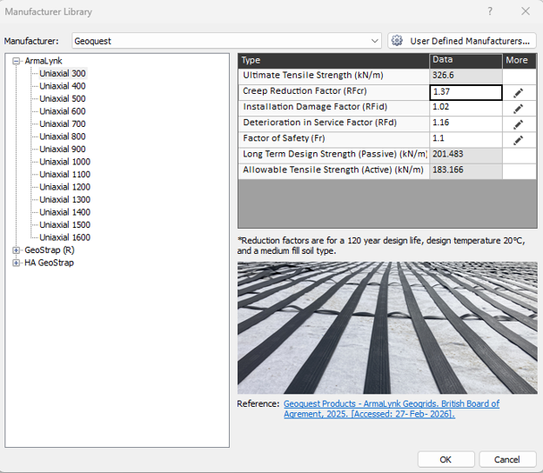Edit the Installation Damage Factor with pencil icon
The image size is (543, 473).
[x=518, y=109]
